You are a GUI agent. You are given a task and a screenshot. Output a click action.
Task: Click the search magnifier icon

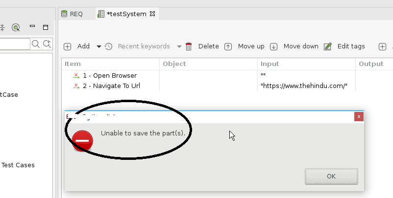(x=36, y=44)
